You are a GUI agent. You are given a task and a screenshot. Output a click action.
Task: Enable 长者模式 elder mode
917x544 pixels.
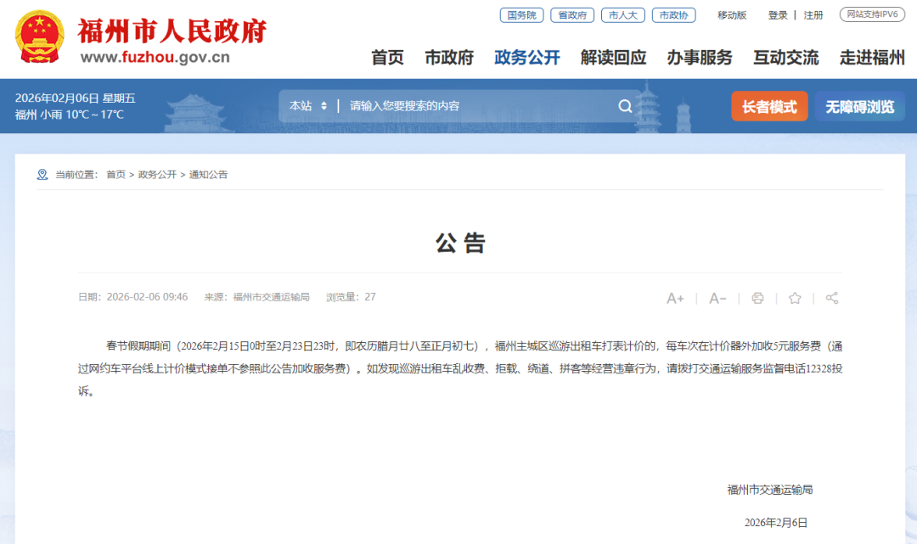click(769, 106)
